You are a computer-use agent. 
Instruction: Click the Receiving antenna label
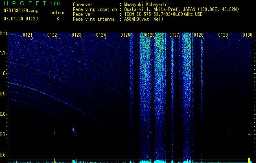click(x=94, y=19)
